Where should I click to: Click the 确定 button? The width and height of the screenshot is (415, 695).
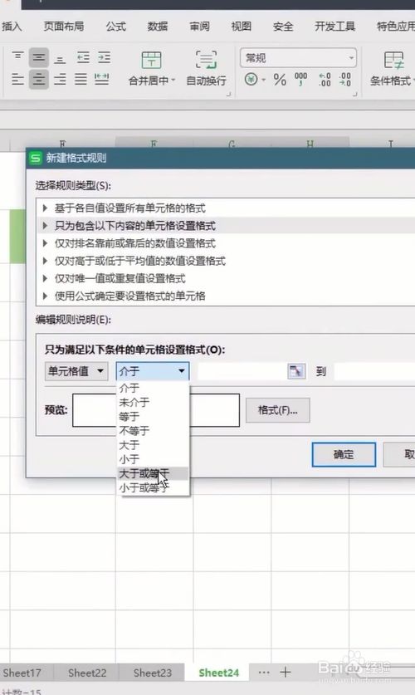tap(344, 454)
